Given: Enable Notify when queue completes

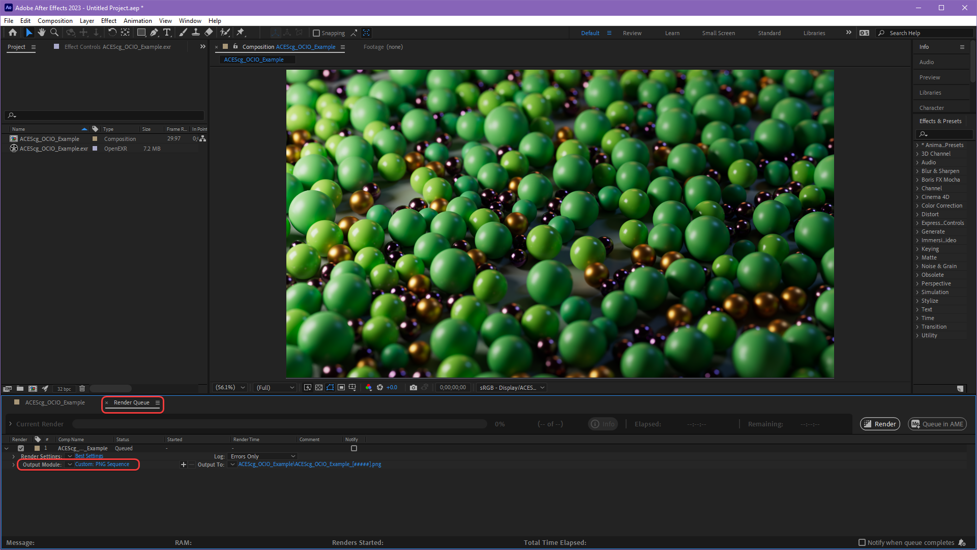Looking at the screenshot, I should (x=862, y=542).
